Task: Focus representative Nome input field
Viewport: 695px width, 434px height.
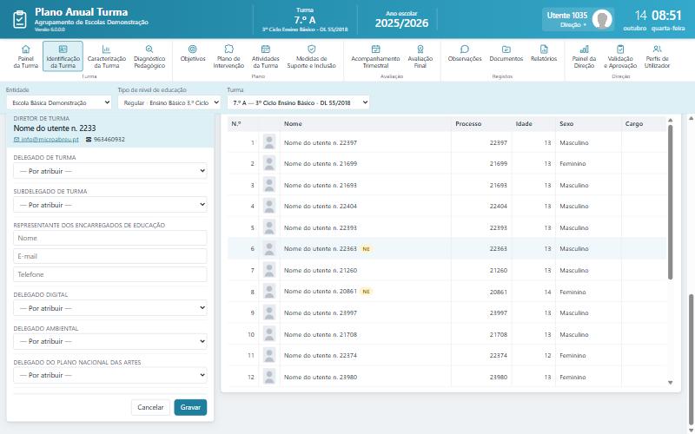Action: click(110, 238)
